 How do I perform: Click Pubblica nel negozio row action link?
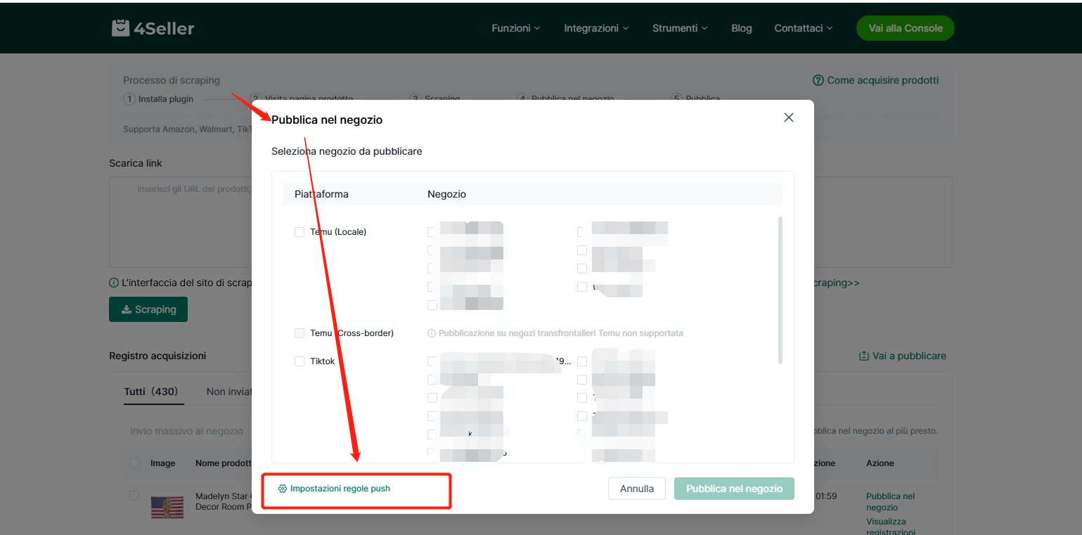point(890,502)
